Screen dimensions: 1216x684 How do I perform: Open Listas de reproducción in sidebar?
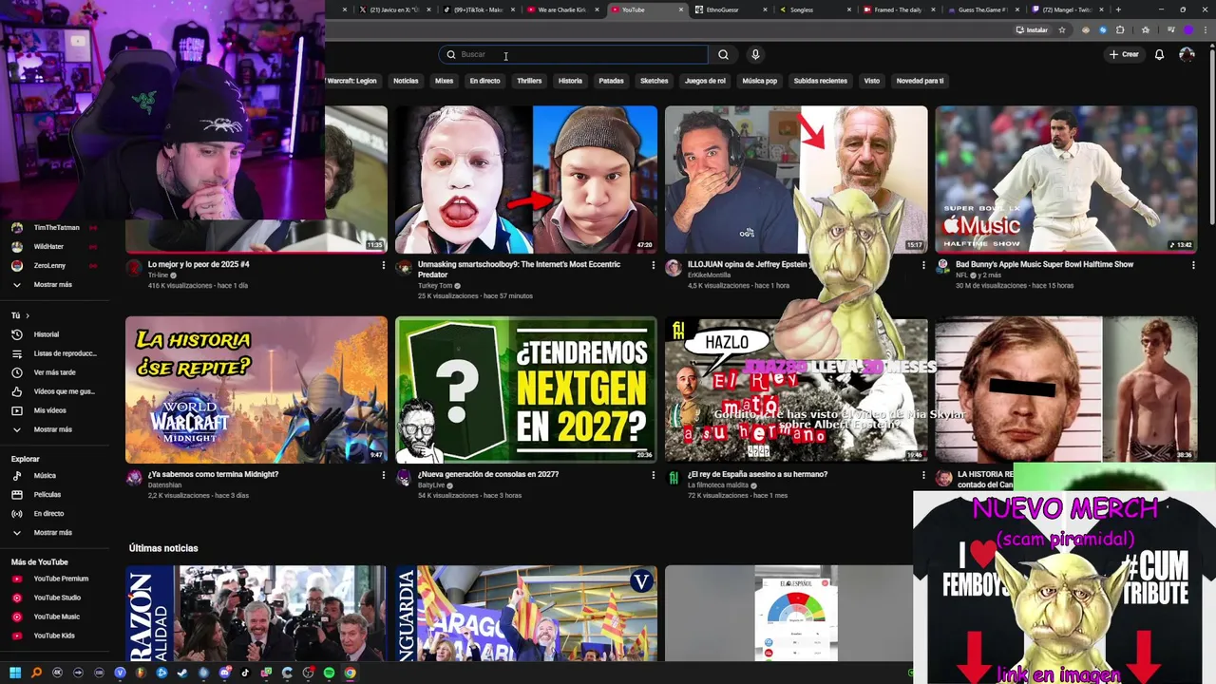pyautogui.click(x=53, y=353)
